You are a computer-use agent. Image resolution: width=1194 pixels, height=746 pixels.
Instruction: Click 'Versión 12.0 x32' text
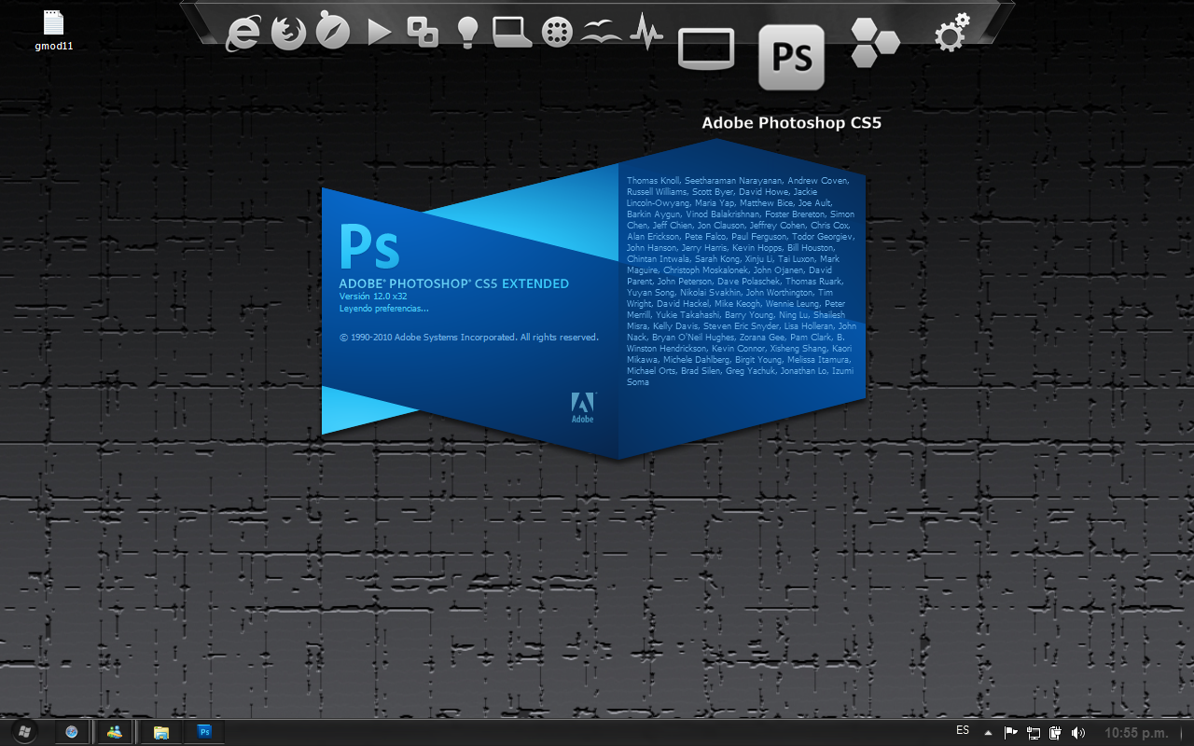(373, 297)
